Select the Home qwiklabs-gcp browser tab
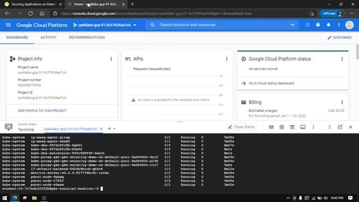359x202 pixels. point(95,4)
